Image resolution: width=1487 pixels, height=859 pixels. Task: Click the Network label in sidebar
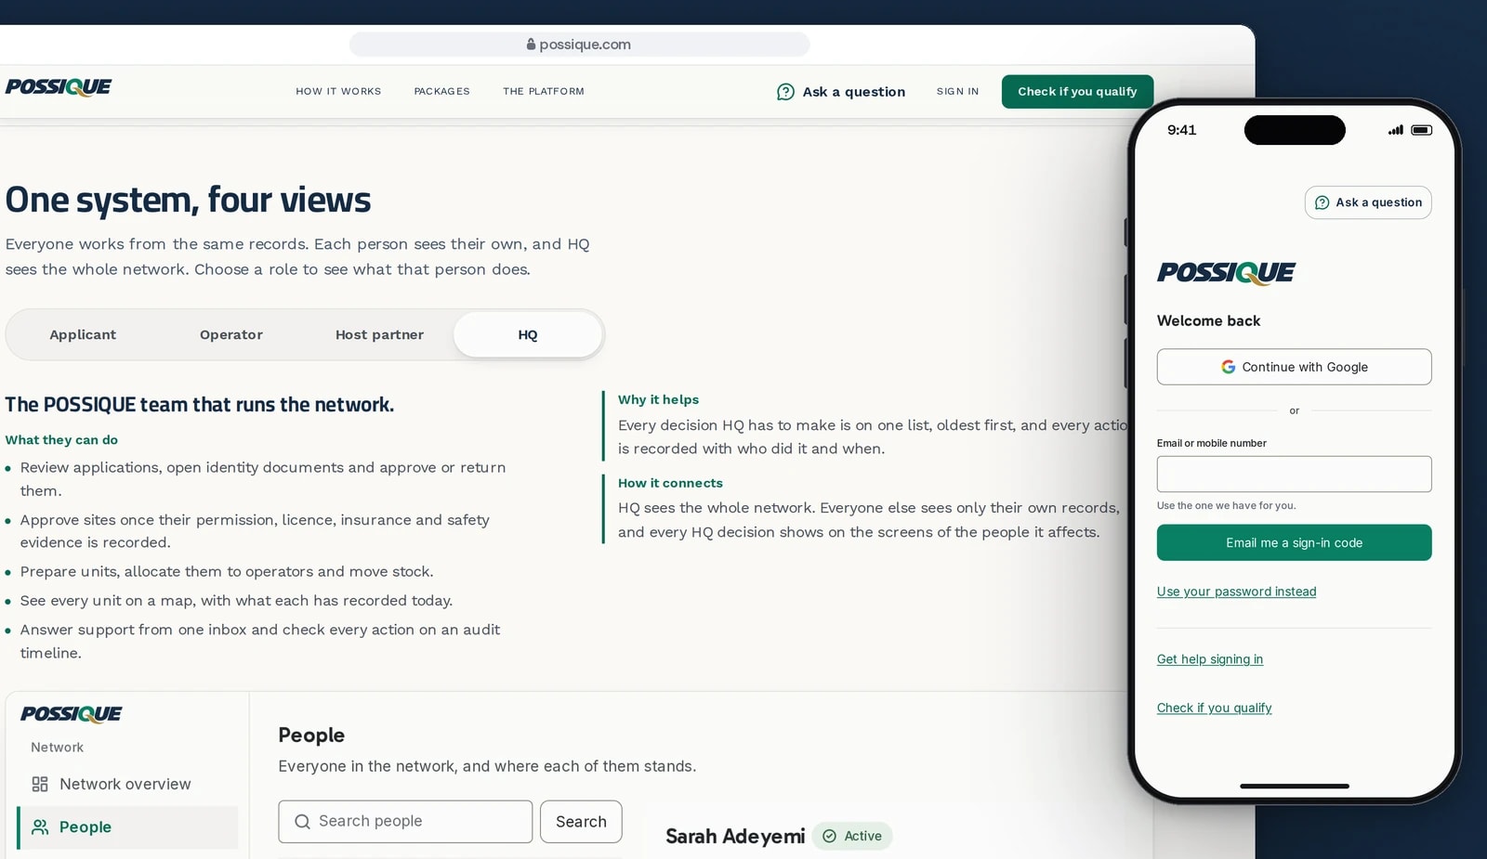57,748
